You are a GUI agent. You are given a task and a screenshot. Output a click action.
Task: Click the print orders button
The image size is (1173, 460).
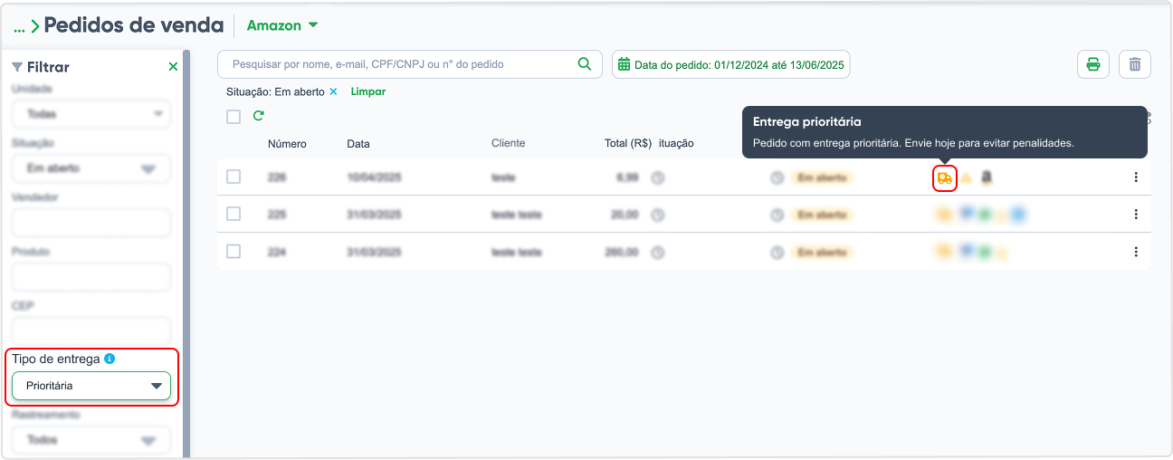[1093, 64]
